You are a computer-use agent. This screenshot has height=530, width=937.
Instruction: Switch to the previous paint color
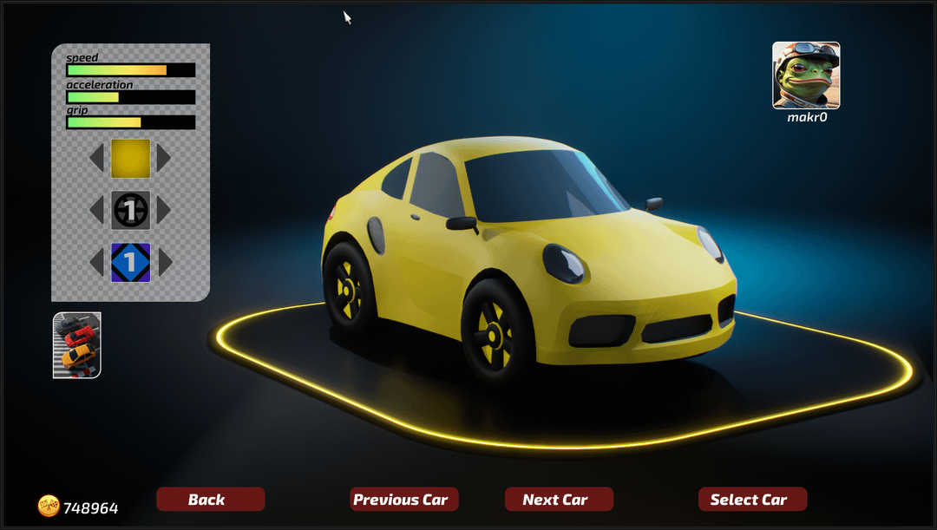click(98, 158)
